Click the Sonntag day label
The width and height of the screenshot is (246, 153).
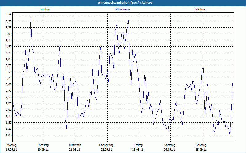[x=201, y=145]
